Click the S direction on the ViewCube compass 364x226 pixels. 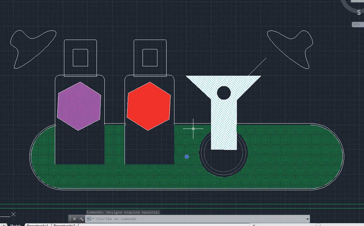359,13
